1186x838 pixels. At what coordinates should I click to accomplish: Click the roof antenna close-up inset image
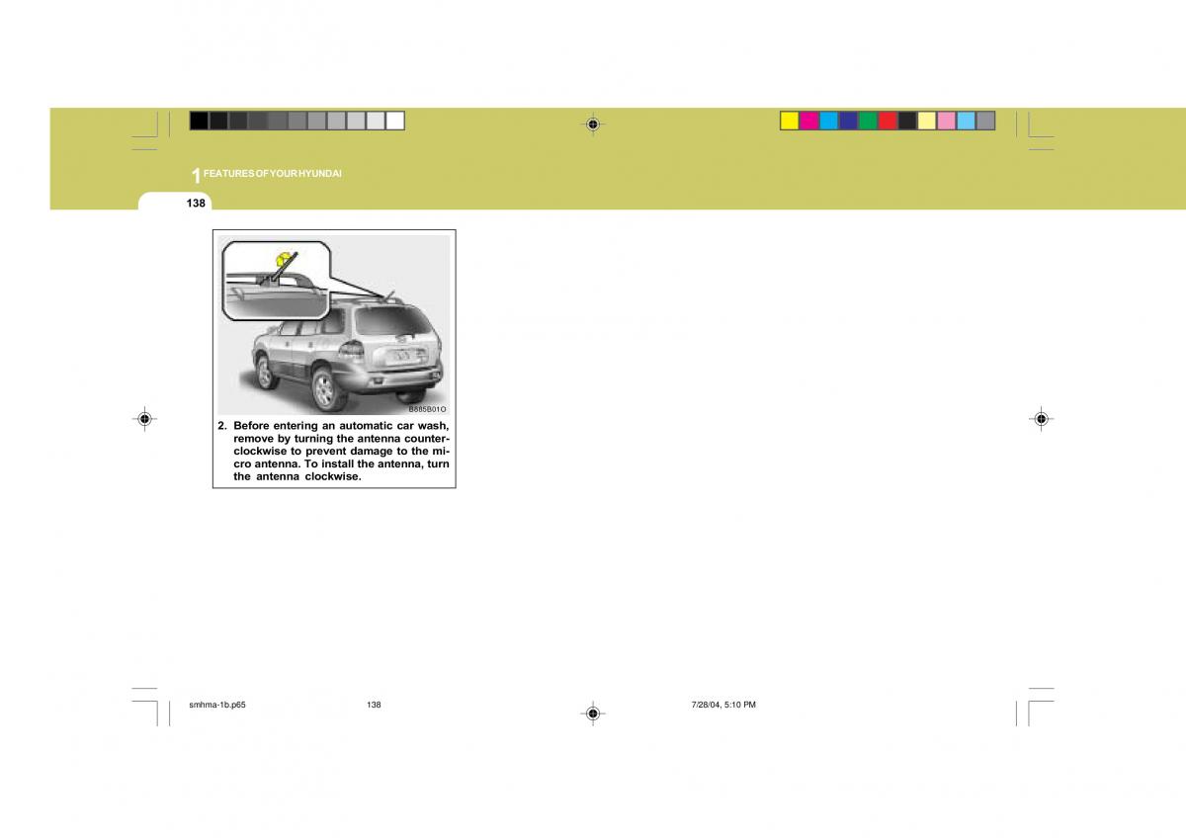pyautogui.click(x=275, y=281)
